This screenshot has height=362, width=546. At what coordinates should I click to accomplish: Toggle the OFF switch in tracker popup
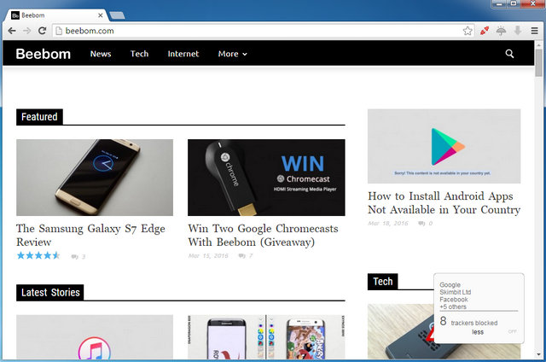(x=512, y=331)
